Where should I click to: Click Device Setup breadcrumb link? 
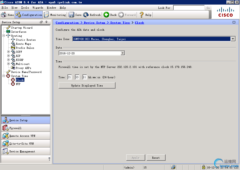point(94,23)
